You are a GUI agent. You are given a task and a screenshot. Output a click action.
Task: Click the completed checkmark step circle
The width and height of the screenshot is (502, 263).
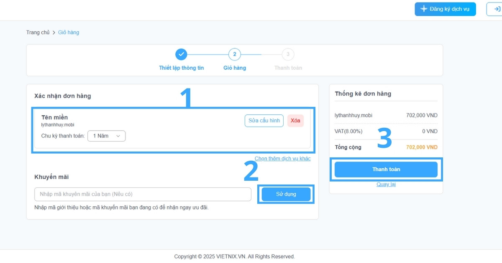click(x=181, y=54)
